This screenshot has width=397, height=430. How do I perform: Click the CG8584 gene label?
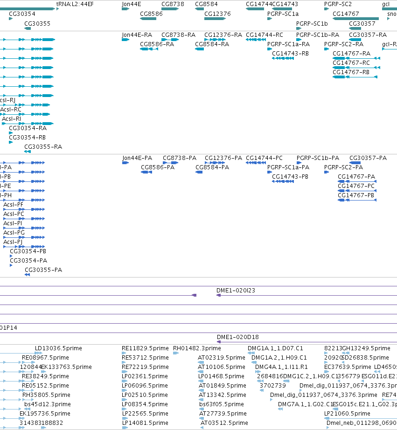pos(206,4)
